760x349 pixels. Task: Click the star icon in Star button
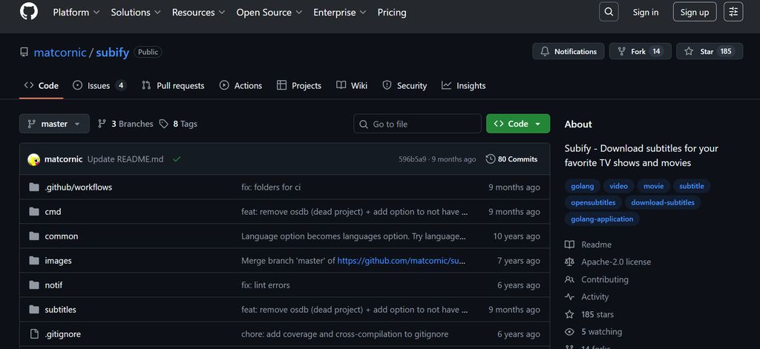689,51
